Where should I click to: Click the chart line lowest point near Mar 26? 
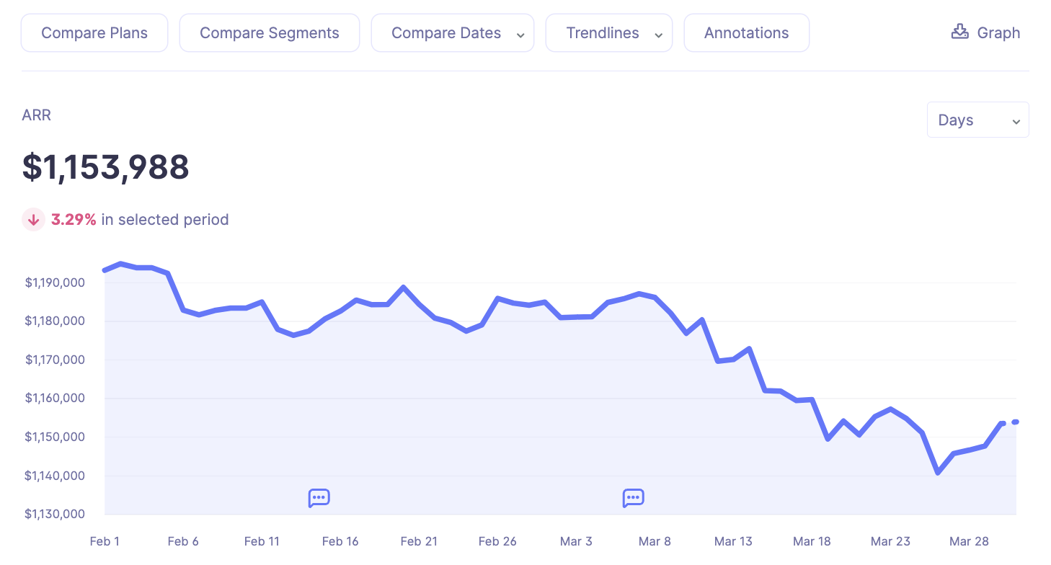[938, 473]
